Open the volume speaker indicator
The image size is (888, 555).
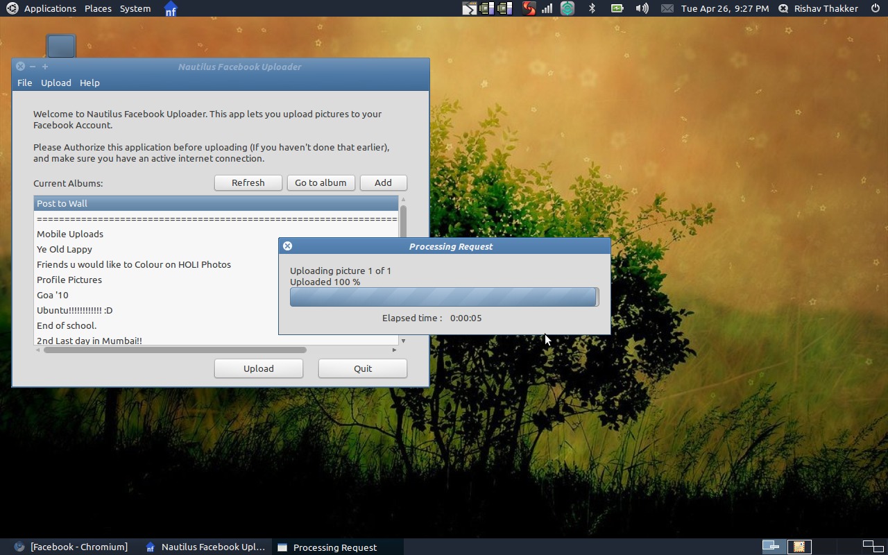tap(642, 8)
